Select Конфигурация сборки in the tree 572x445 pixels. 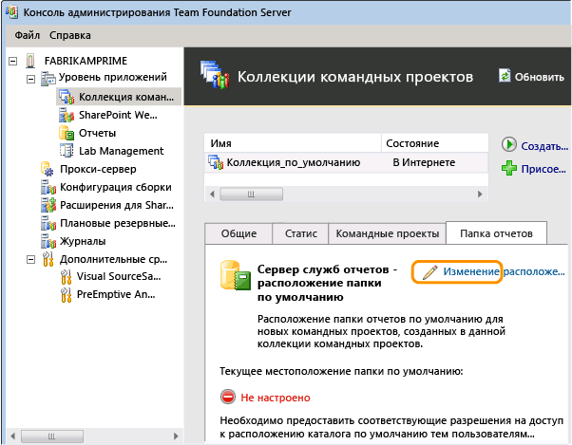[x=116, y=187]
